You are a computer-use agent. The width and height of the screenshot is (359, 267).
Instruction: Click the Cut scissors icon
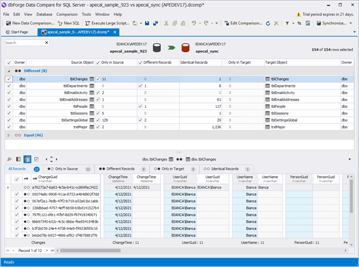(x=166, y=23)
